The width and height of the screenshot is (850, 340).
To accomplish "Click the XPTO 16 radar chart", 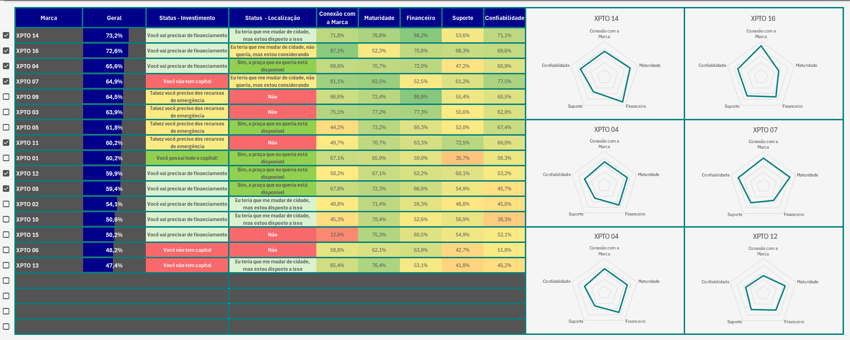I will coord(764,64).
